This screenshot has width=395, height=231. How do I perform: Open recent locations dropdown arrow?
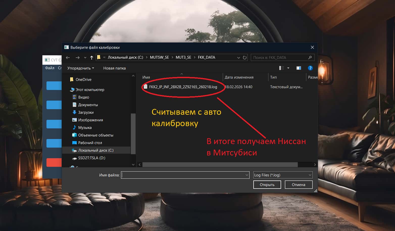point(85,58)
